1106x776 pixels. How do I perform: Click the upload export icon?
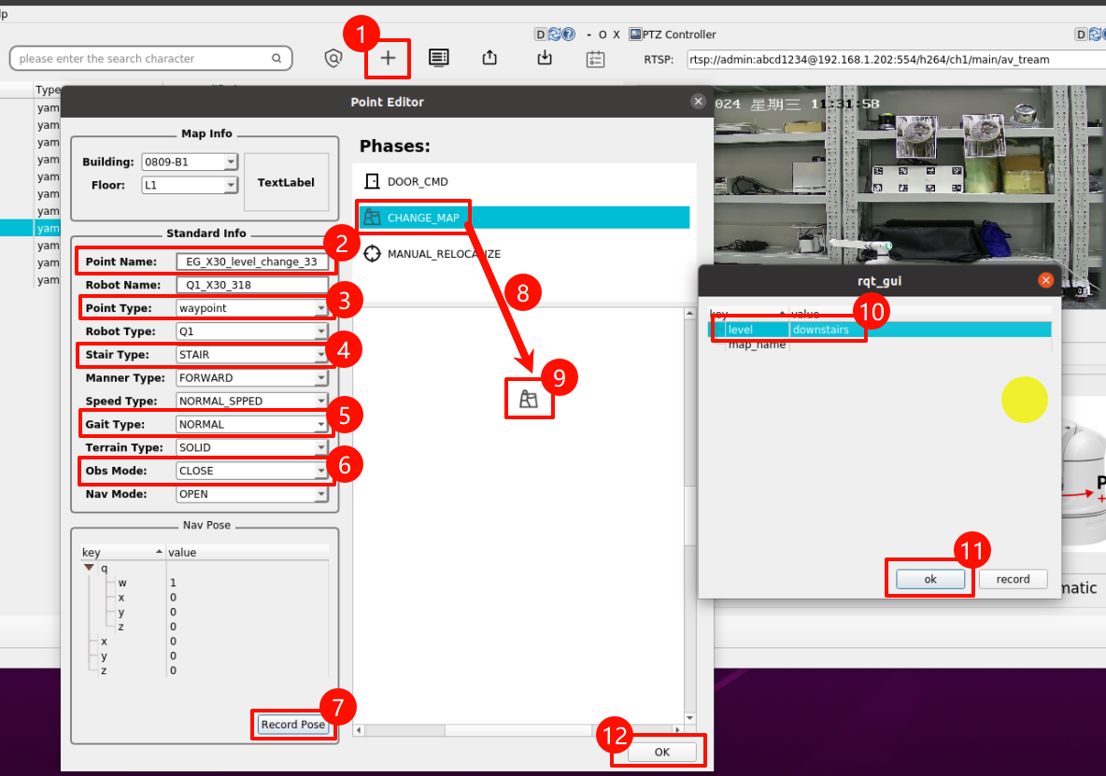489,58
